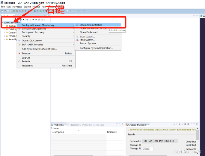Expand the Catalog folder in Systems tree

click(4, 29)
